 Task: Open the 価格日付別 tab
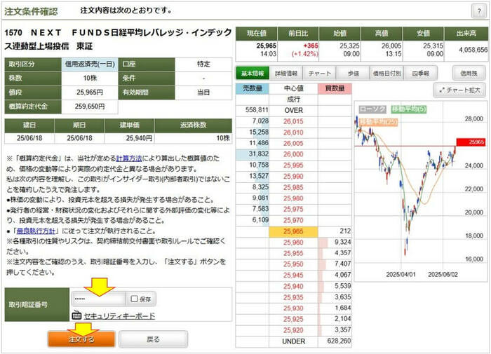coord(386,73)
